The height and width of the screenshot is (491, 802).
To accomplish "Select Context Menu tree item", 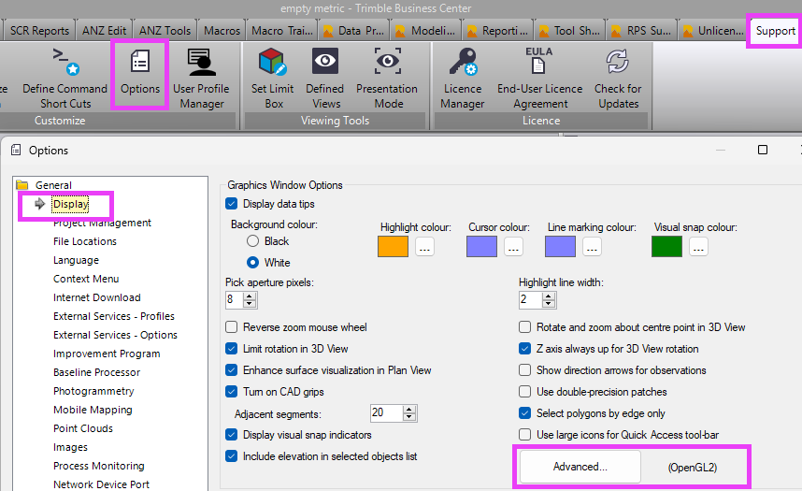I will coord(86,279).
